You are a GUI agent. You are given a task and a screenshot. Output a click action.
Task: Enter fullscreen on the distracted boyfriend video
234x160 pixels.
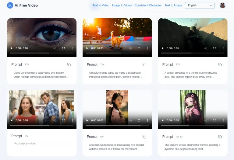click(63, 120)
